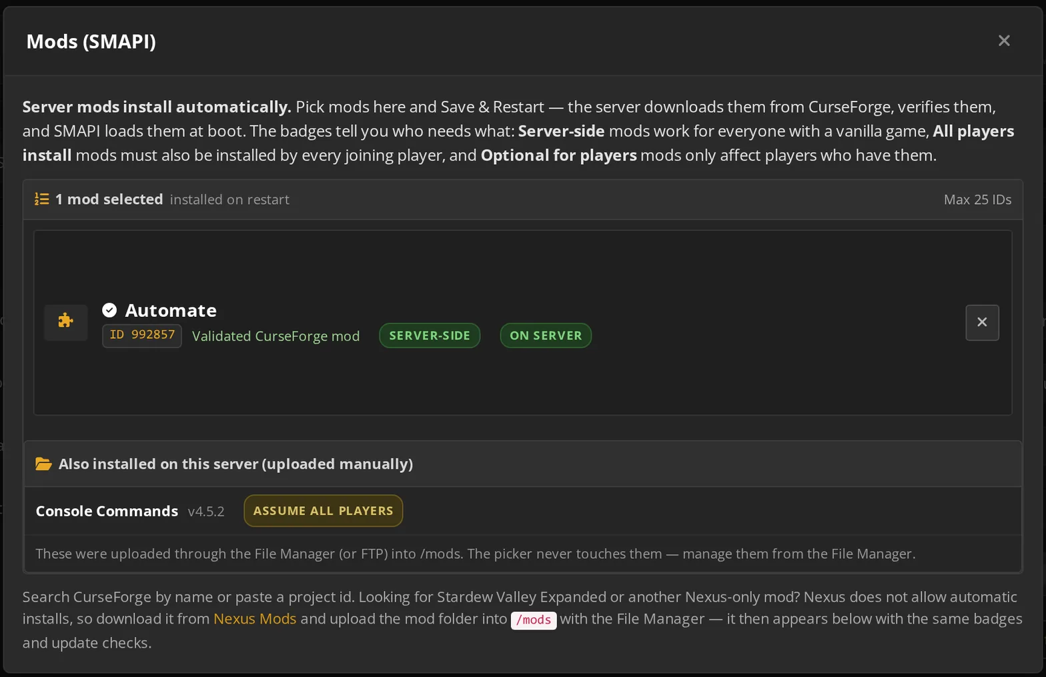Click the /mods code path tag

534,620
